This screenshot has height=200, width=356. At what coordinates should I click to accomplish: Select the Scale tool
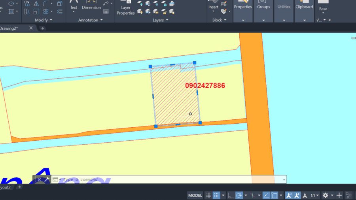coord(36,11)
